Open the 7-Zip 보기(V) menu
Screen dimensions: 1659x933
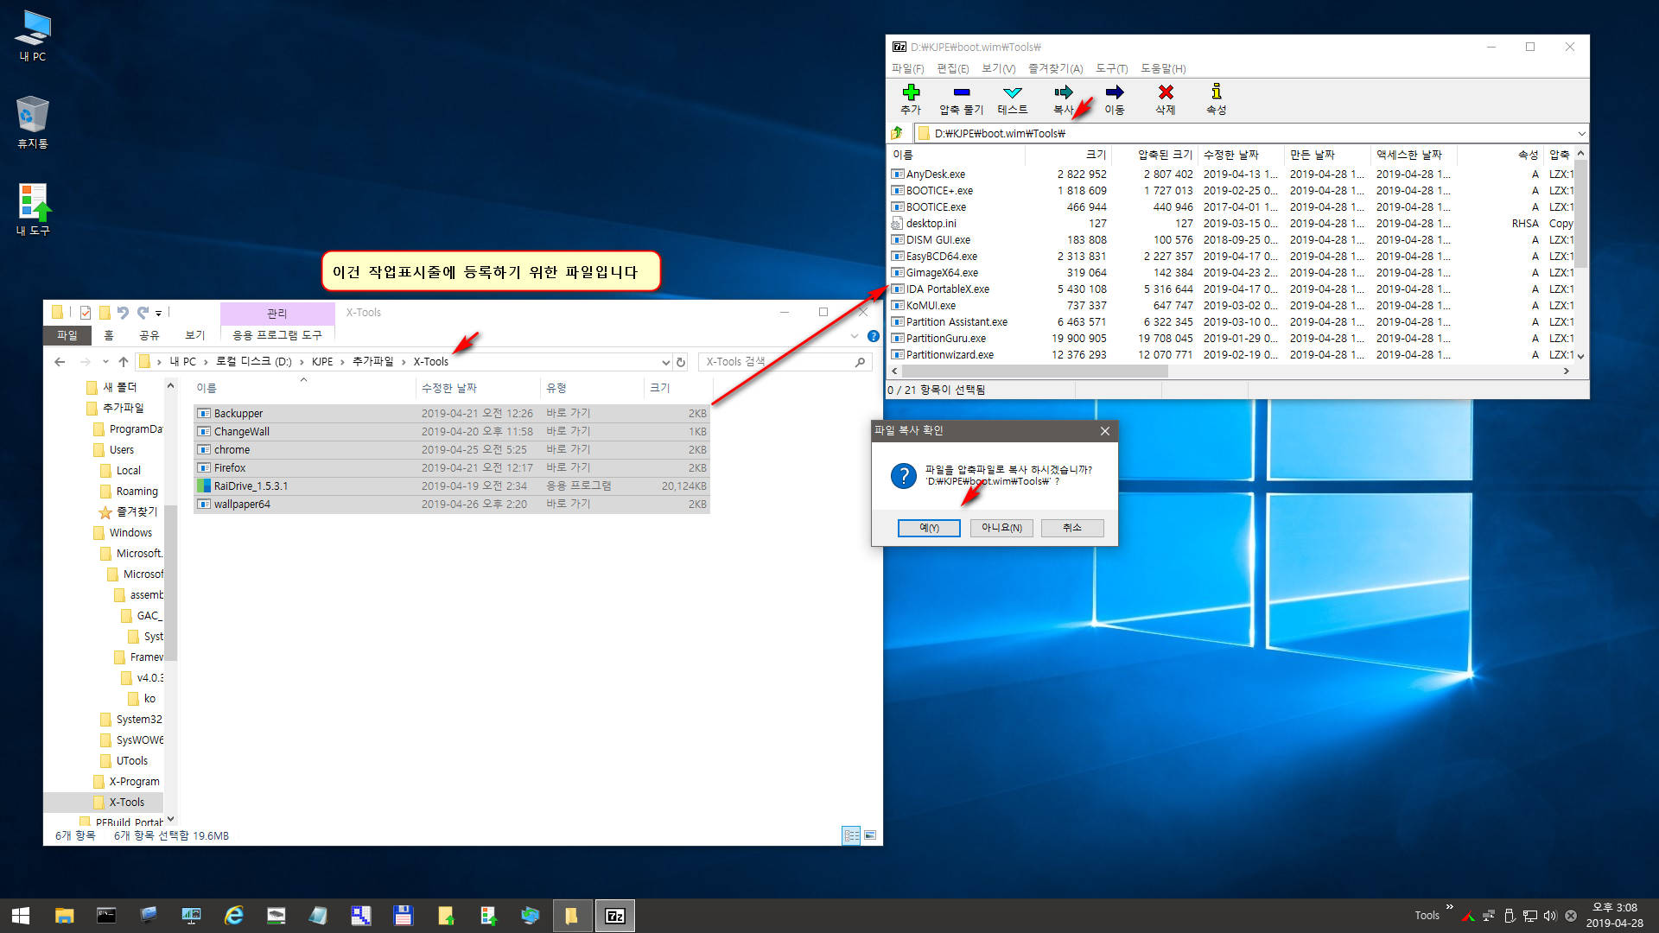tap(999, 68)
